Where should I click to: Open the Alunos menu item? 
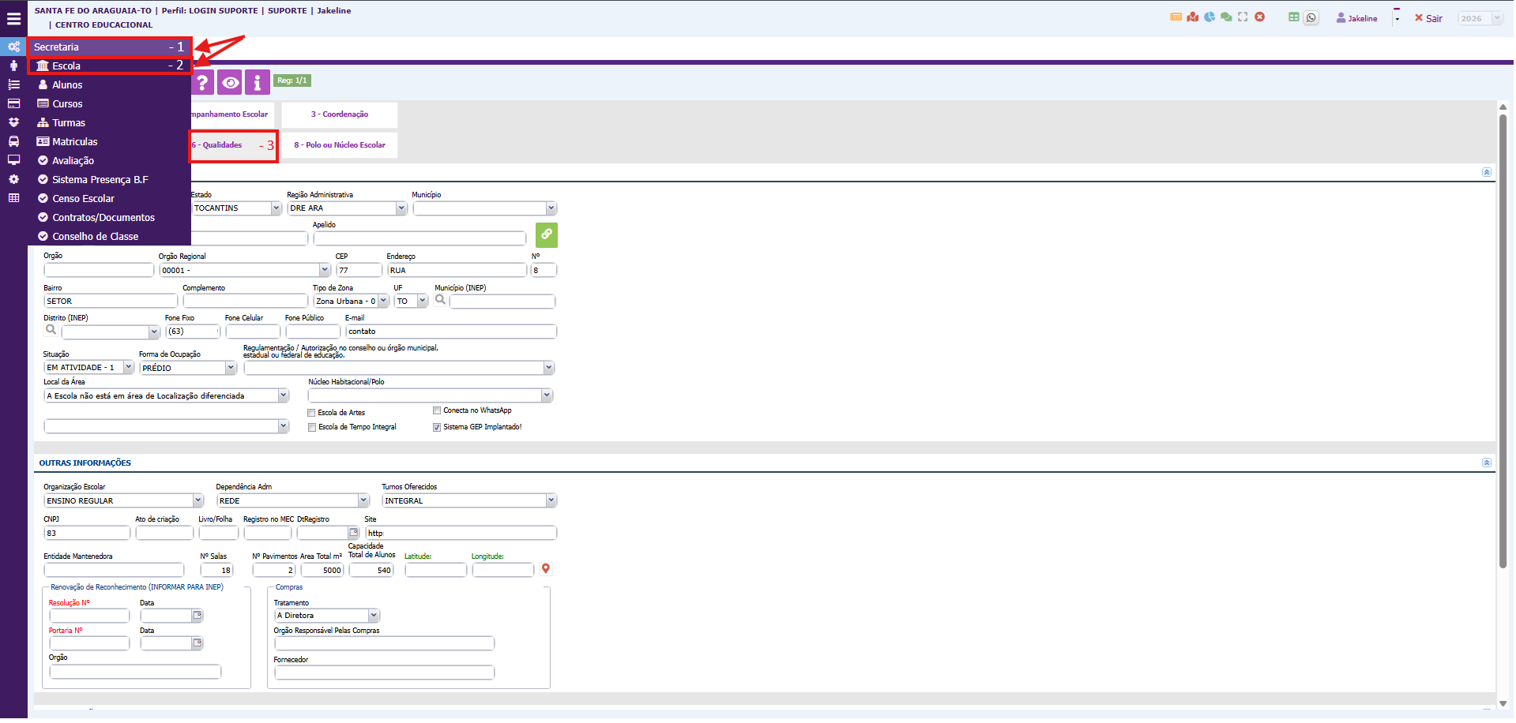67,84
